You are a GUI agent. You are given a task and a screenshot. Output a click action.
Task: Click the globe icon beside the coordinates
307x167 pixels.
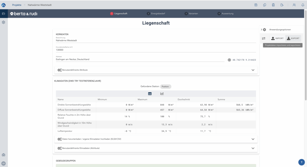229,60
